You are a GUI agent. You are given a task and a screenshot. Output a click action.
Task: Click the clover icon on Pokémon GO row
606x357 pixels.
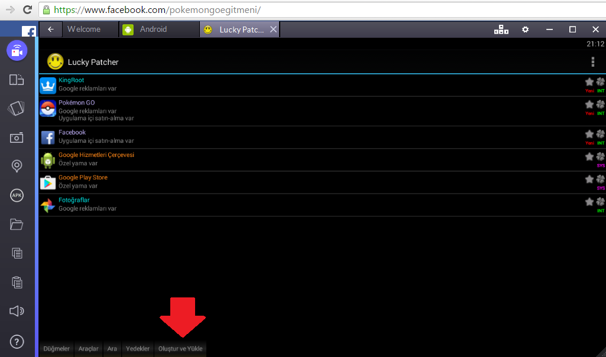(x=601, y=104)
